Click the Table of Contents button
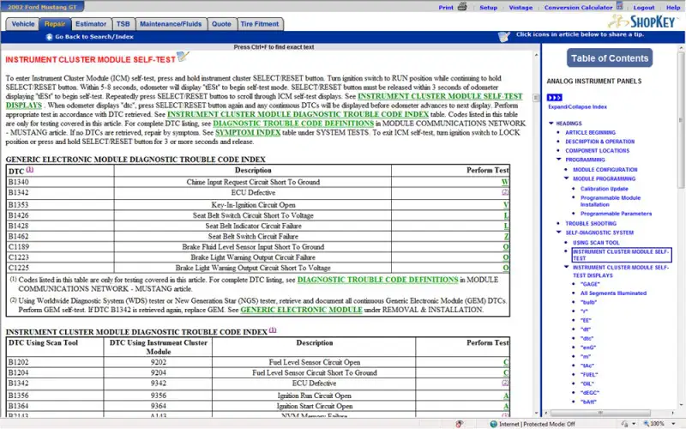 tap(610, 58)
